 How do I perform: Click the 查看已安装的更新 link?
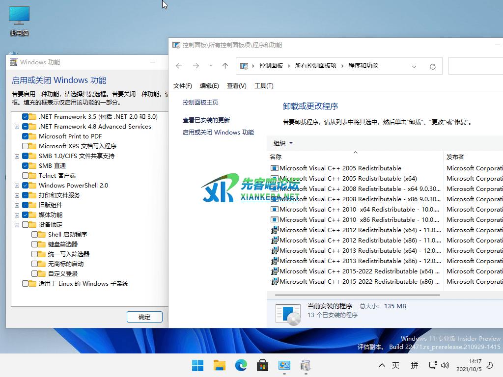(206, 120)
